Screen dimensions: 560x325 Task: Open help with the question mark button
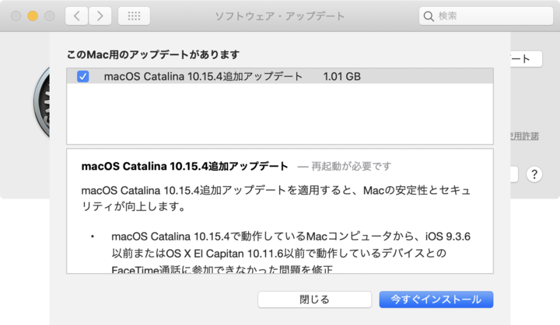[x=534, y=175]
